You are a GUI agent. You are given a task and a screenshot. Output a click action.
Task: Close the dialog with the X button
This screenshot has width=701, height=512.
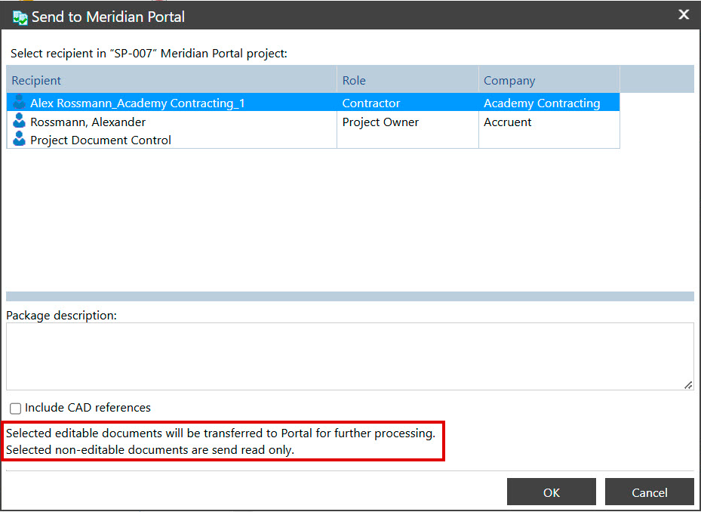point(684,14)
